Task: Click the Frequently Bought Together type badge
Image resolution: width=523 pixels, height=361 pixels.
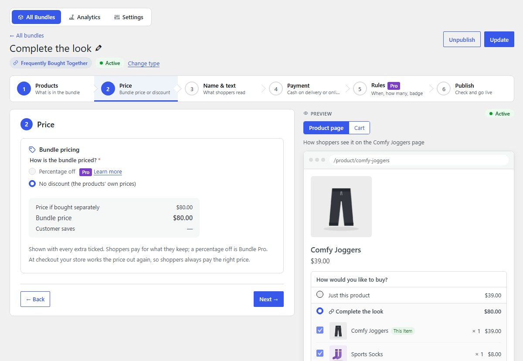Action: point(51,63)
